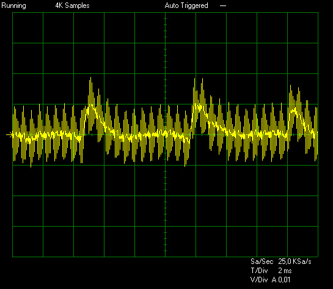Click the bottom end of the center vertical tick axis

pos(165,256)
